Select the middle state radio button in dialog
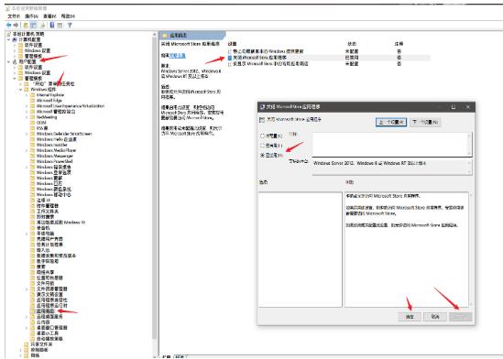The image size is (503, 359). (262, 146)
